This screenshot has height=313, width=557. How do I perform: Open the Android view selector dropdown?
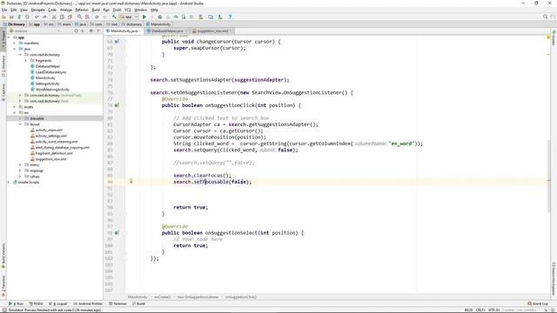[x=36, y=31]
